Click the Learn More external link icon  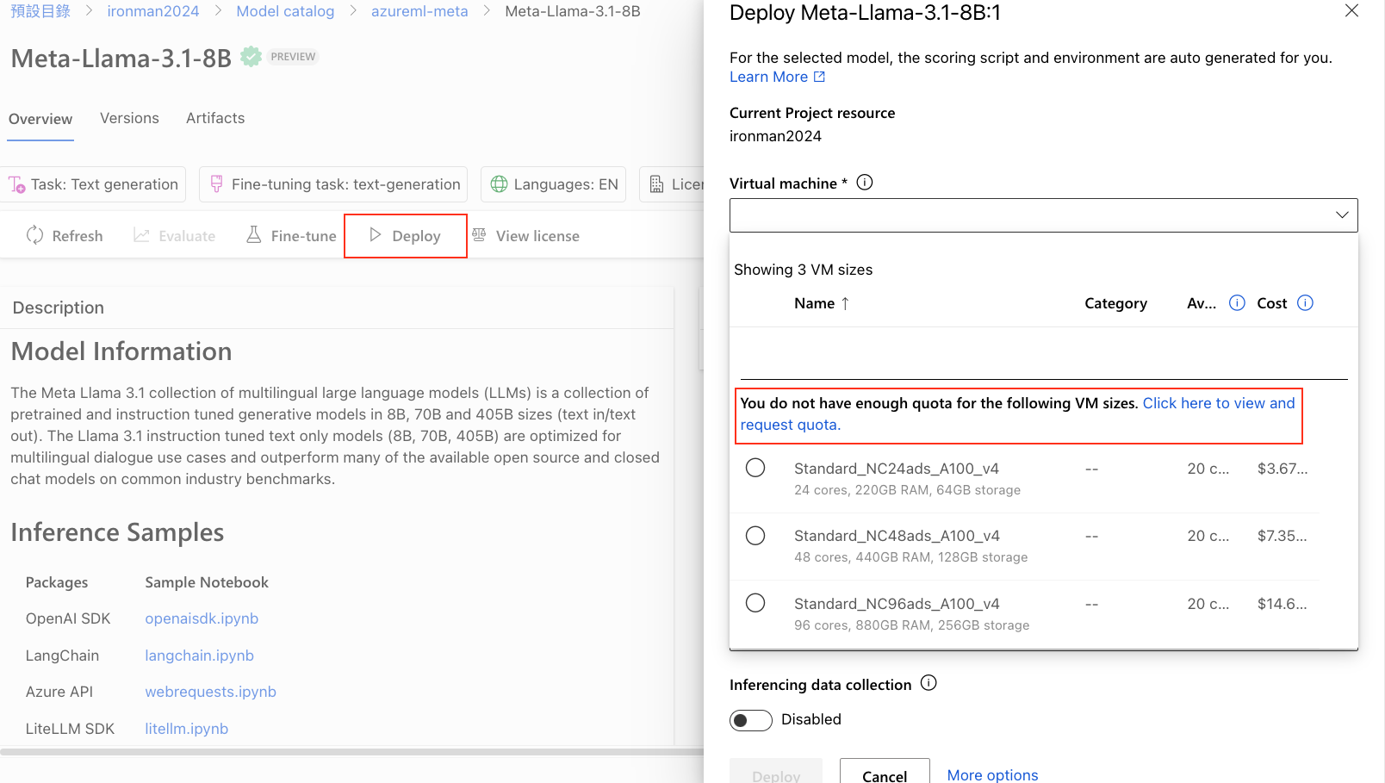[x=820, y=77]
